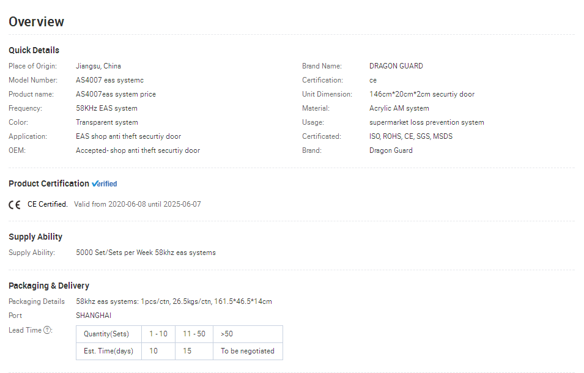Viewport: 584px width, 373px height.
Task: Click the 'CE Certified.' label
Action: coord(48,204)
